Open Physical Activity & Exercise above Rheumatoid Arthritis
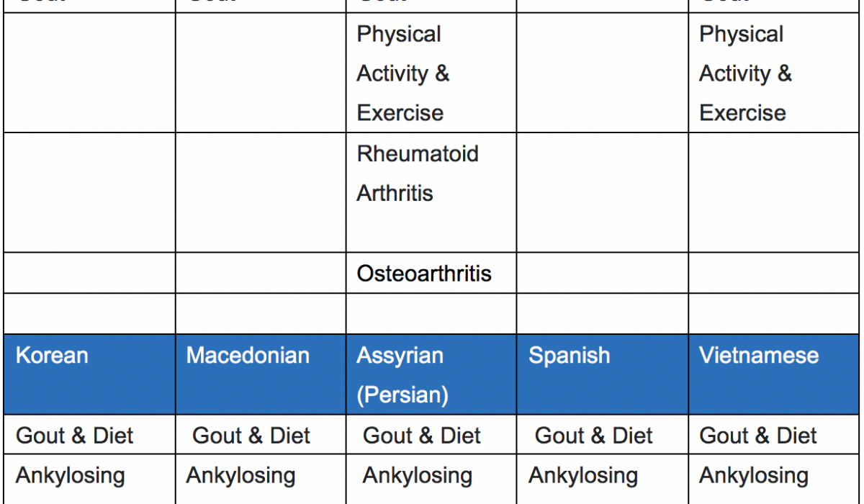The width and height of the screenshot is (864, 504). [x=403, y=73]
